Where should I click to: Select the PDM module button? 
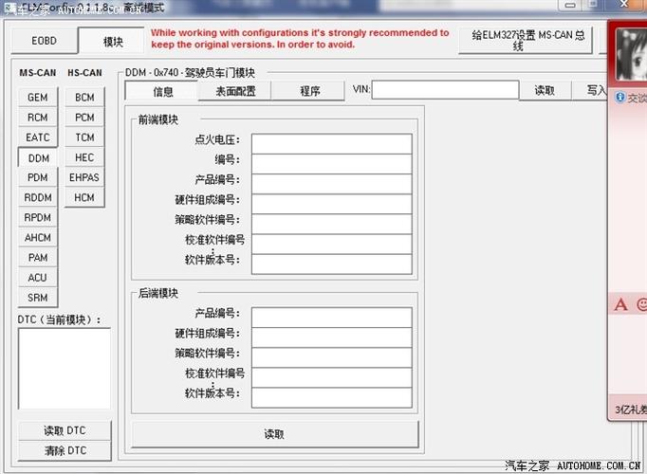pyautogui.click(x=38, y=177)
